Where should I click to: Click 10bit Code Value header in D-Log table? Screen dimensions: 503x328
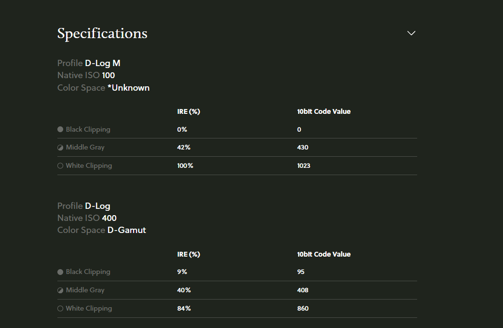324,254
